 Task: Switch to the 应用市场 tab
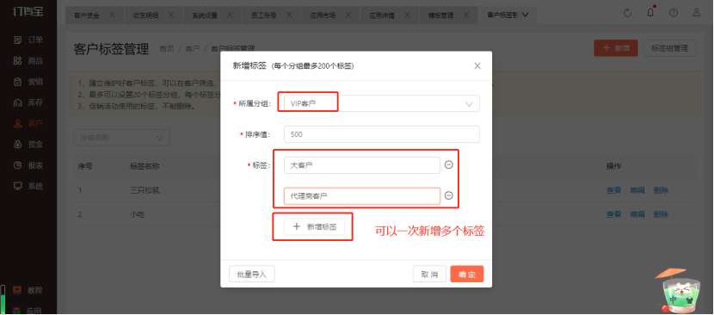[x=330, y=15]
